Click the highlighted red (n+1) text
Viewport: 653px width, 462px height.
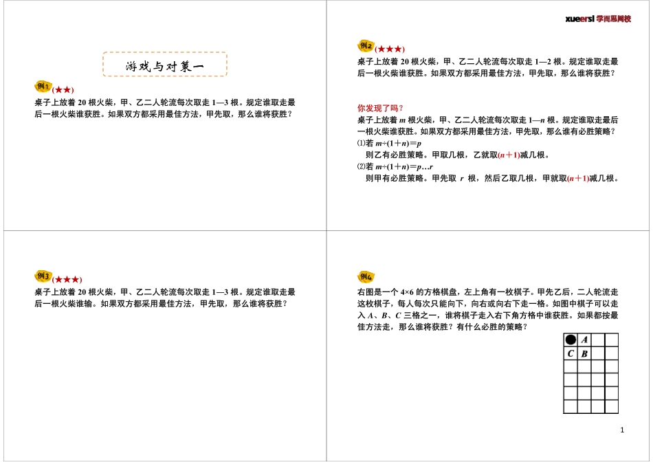click(x=508, y=154)
